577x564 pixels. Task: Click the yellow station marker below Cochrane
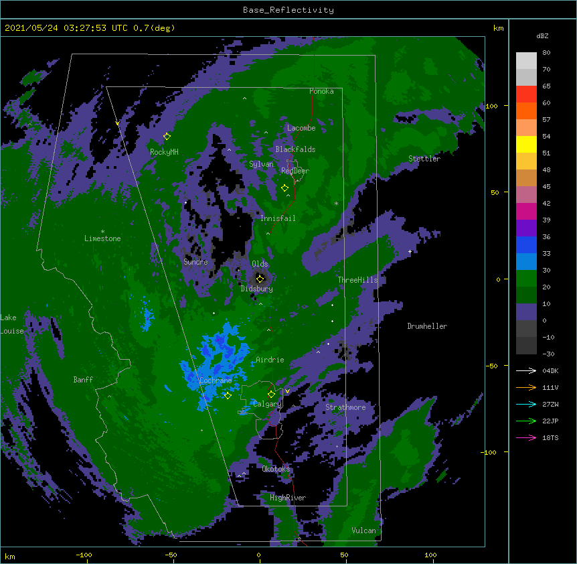[x=228, y=396]
